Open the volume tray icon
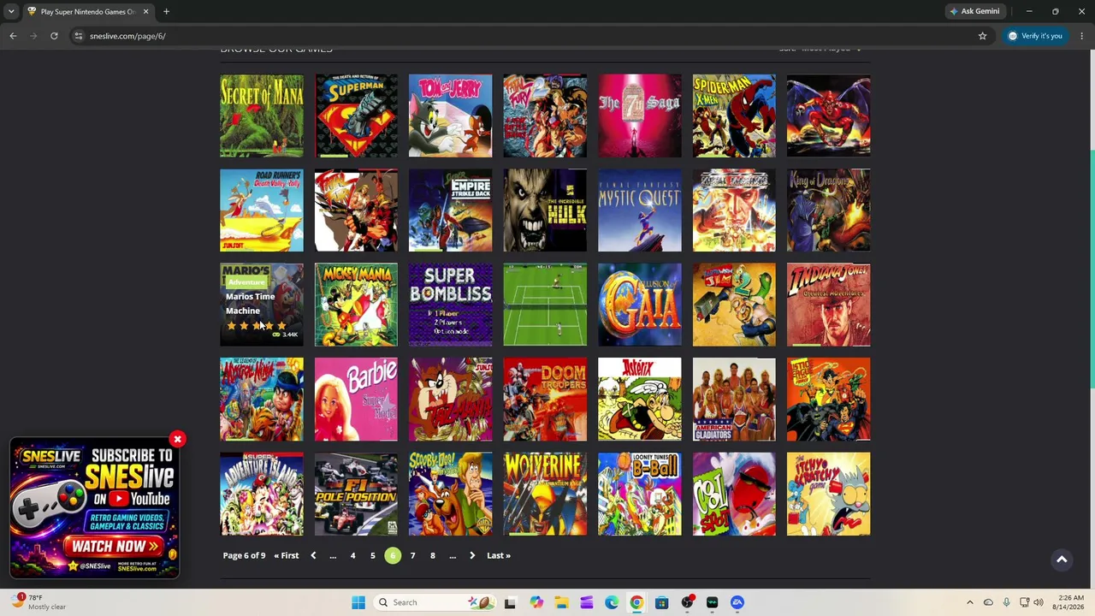Viewport: 1095px width, 616px height. coord(1039,602)
